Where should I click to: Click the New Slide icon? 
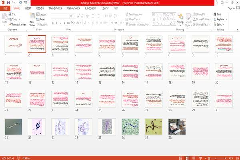pyautogui.click(x=32, y=16)
